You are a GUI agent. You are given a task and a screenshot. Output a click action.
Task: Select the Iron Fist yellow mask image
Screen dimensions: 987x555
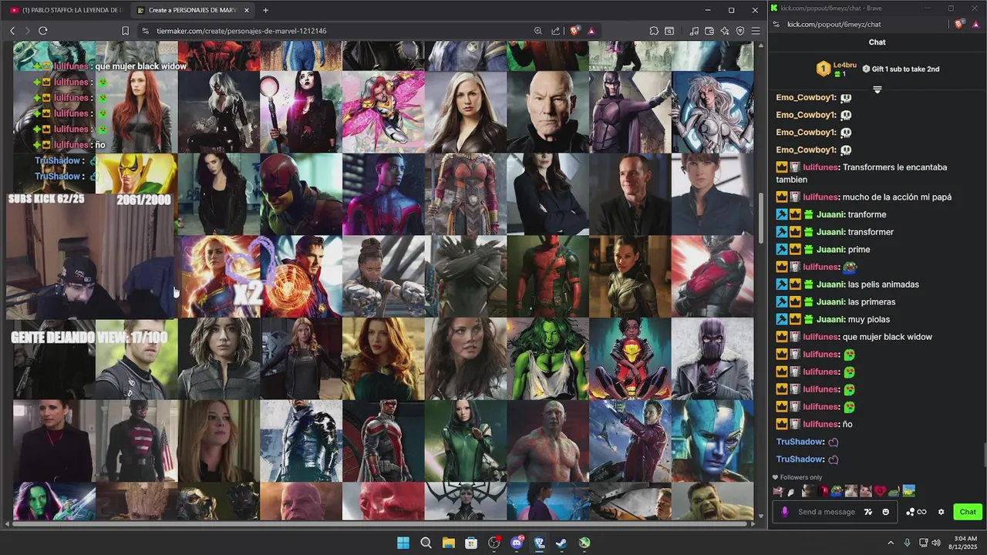(x=136, y=173)
